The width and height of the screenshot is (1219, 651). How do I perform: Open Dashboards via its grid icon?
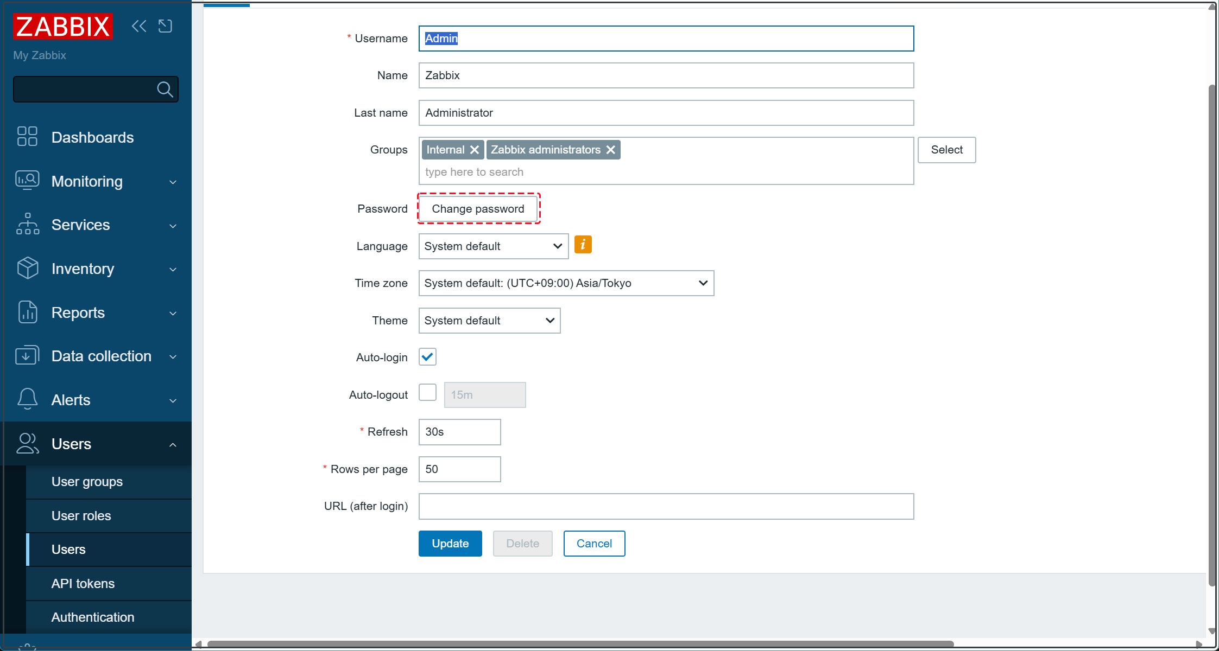point(27,137)
